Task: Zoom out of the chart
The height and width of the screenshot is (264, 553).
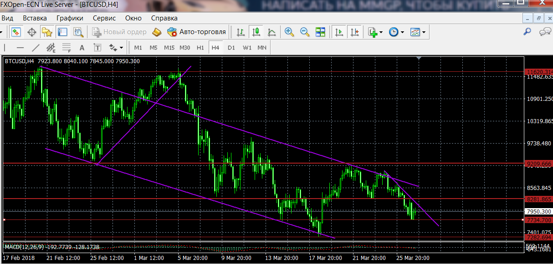Action: coord(304,32)
